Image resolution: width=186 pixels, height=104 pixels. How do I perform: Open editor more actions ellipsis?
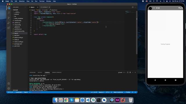(x=135, y=7)
